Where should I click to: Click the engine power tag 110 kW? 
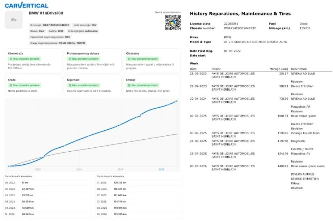(58, 43)
